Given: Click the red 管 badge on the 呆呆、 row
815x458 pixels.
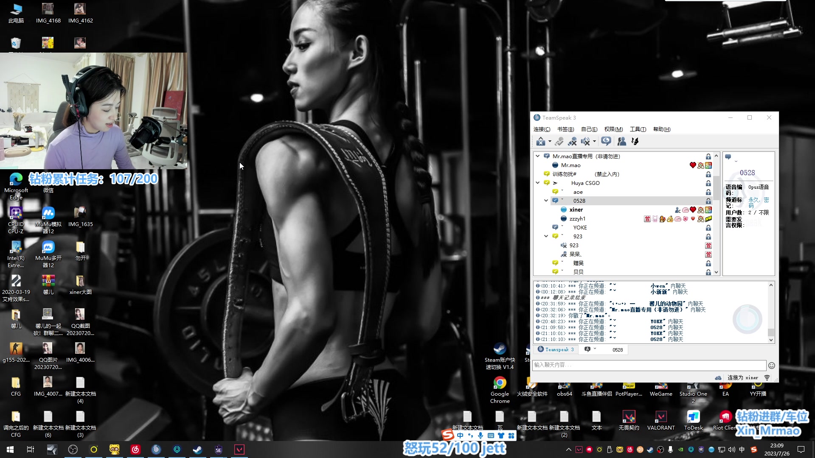Looking at the screenshot, I should (x=708, y=254).
